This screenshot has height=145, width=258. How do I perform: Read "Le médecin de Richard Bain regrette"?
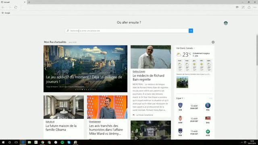pyautogui.click(x=148, y=77)
